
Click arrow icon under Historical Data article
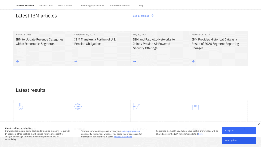pyautogui.click(x=193, y=61)
